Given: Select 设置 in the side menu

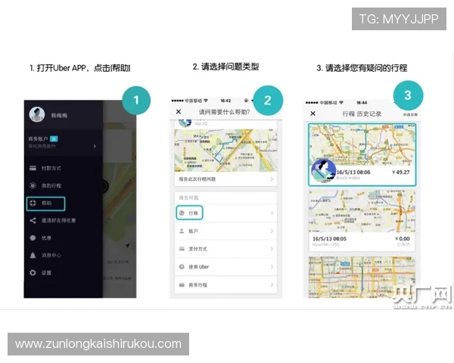Looking at the screenshot, I should click(46, 273).
